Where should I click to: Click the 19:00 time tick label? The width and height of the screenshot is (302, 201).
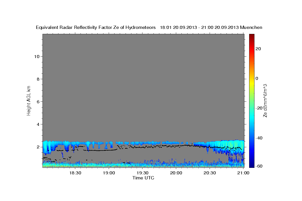(x=109, y=173)
